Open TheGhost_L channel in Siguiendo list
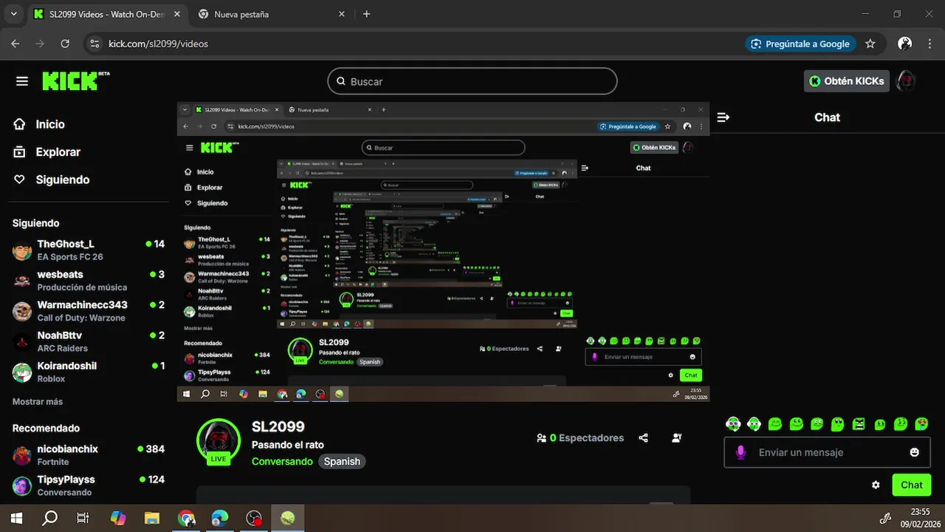This screenshot has width=945, height=532. tap(89, 250)
